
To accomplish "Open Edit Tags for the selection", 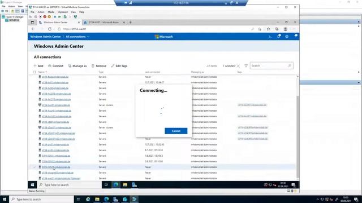I will tap(119, 66).
